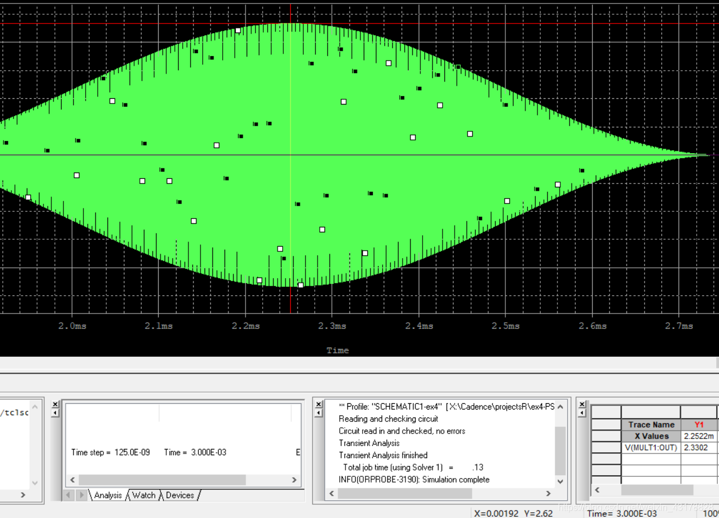Click down arrow of output log scrollbar
719x518 pixels.
coord(560,481)
